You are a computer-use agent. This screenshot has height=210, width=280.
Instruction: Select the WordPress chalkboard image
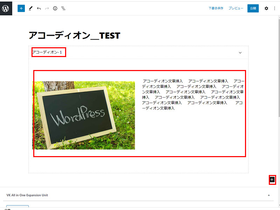84,115
